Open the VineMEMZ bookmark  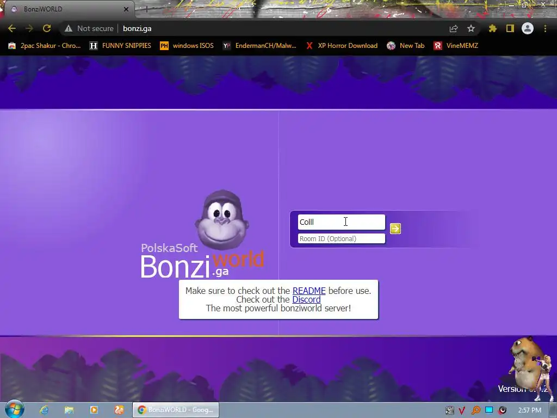456,46
